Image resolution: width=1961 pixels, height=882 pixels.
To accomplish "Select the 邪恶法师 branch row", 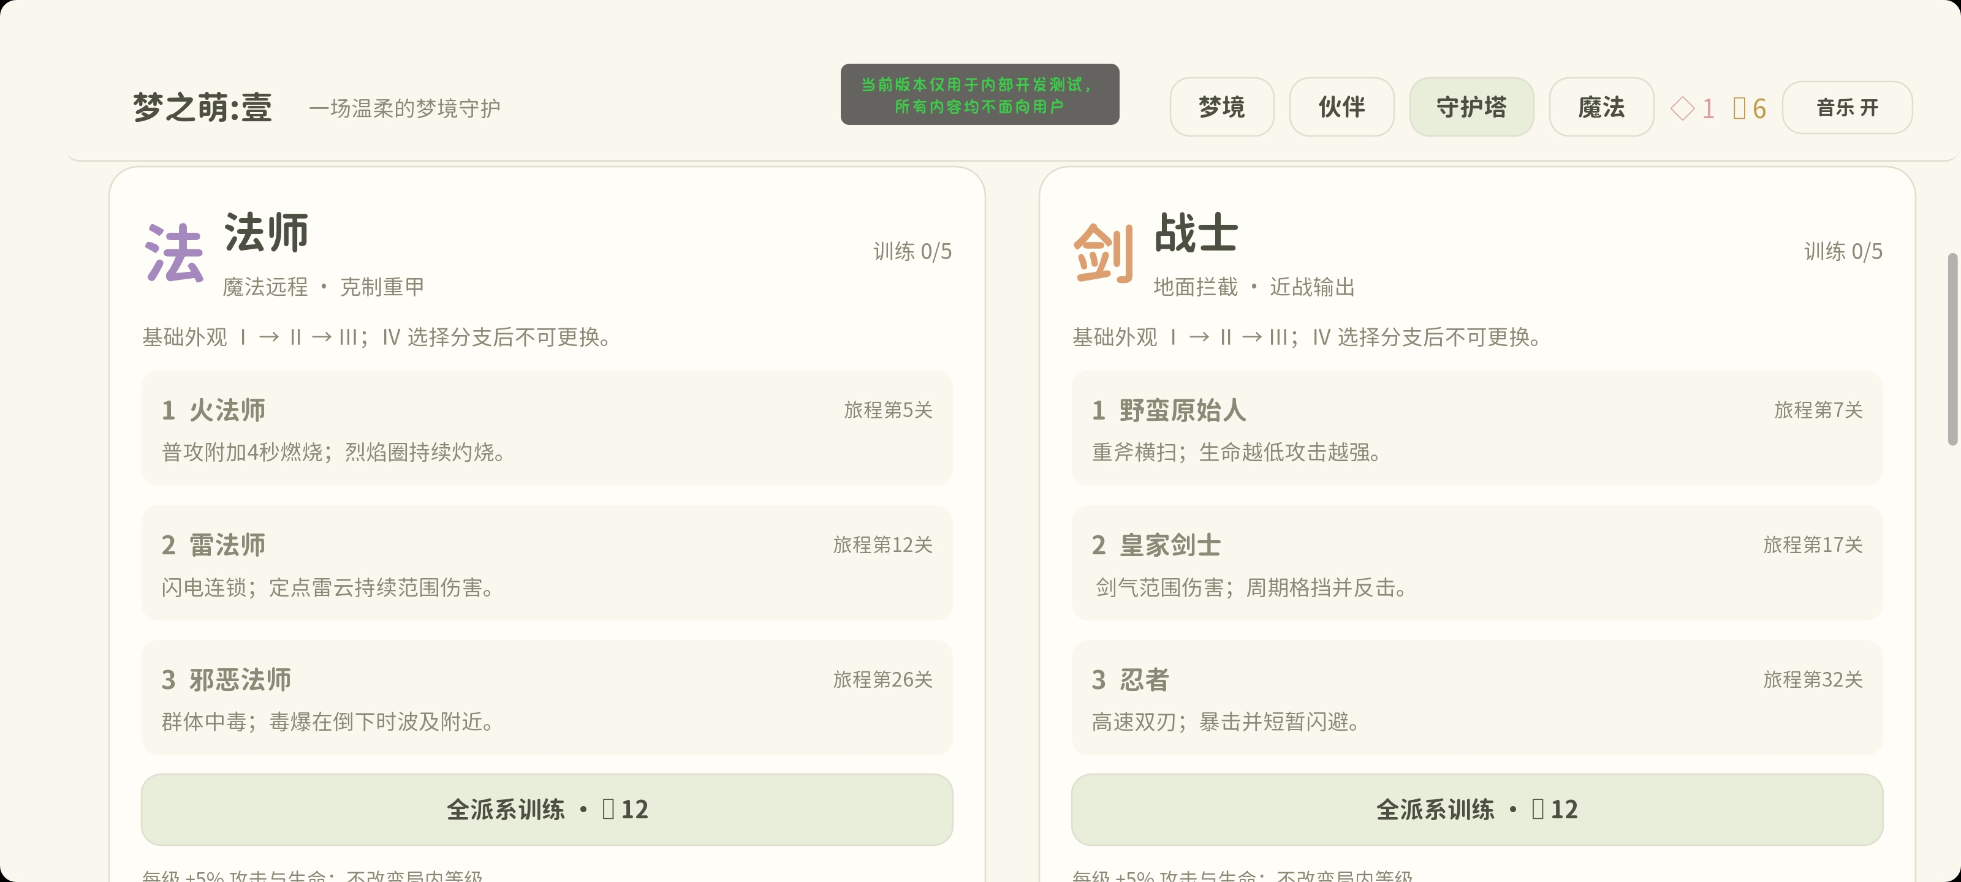I will (547, 698).
